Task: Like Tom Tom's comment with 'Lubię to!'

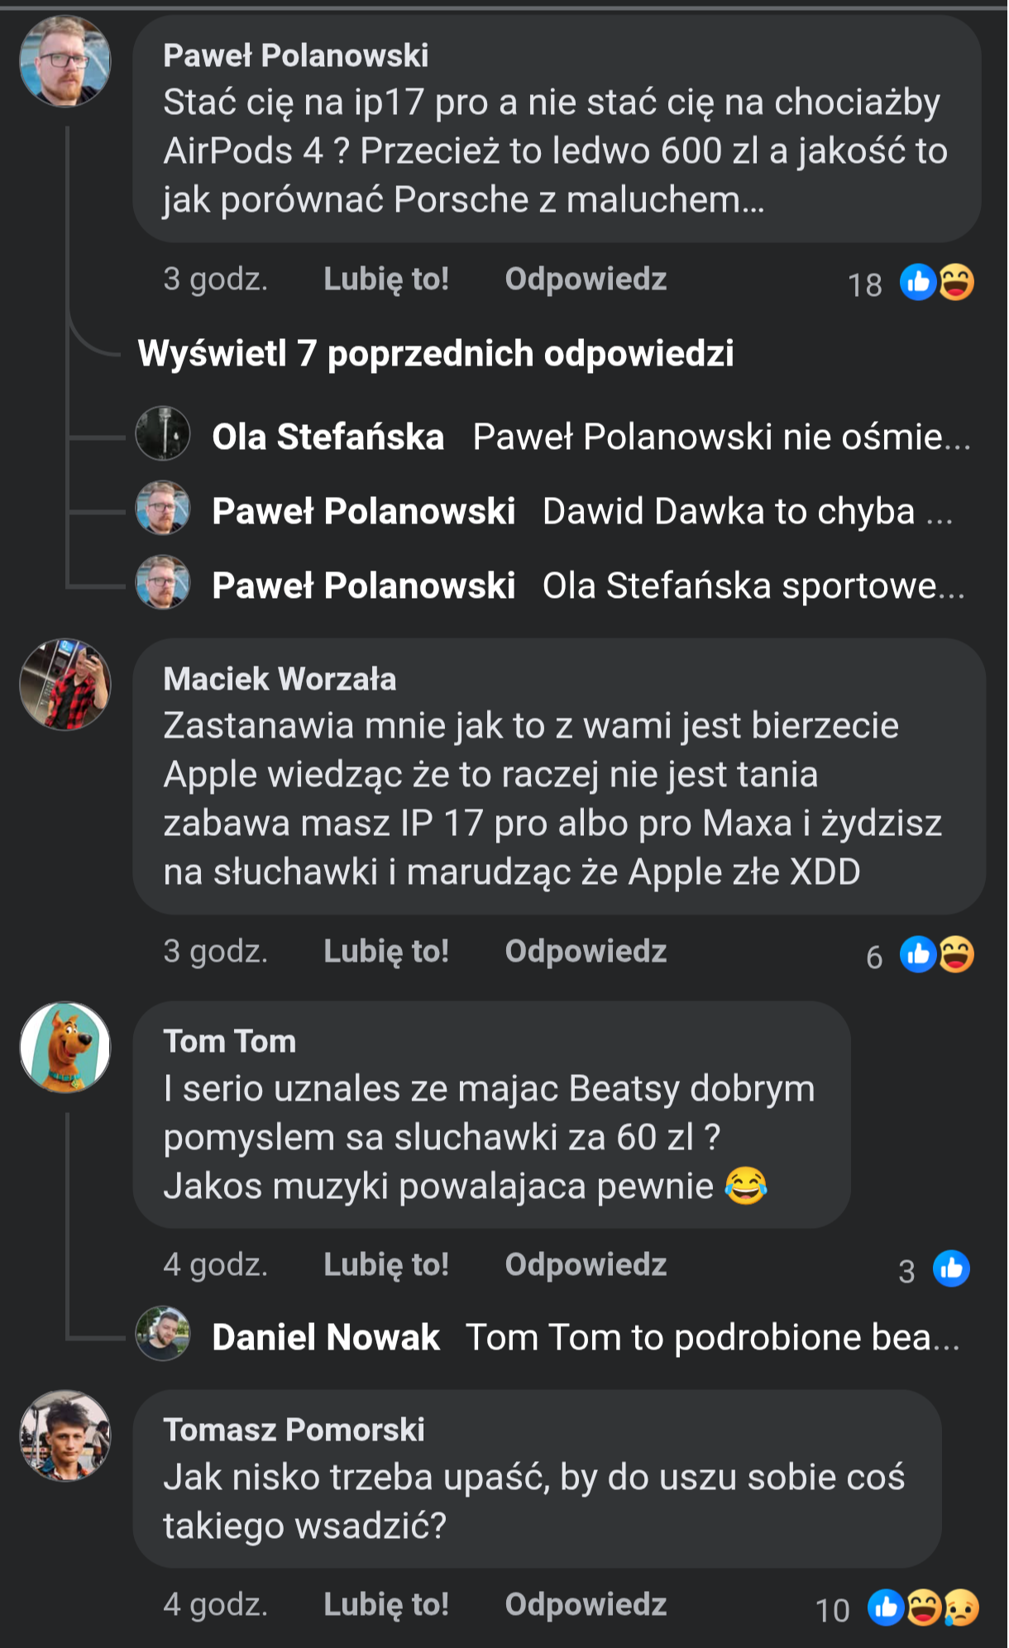Action: (386, 1265)
